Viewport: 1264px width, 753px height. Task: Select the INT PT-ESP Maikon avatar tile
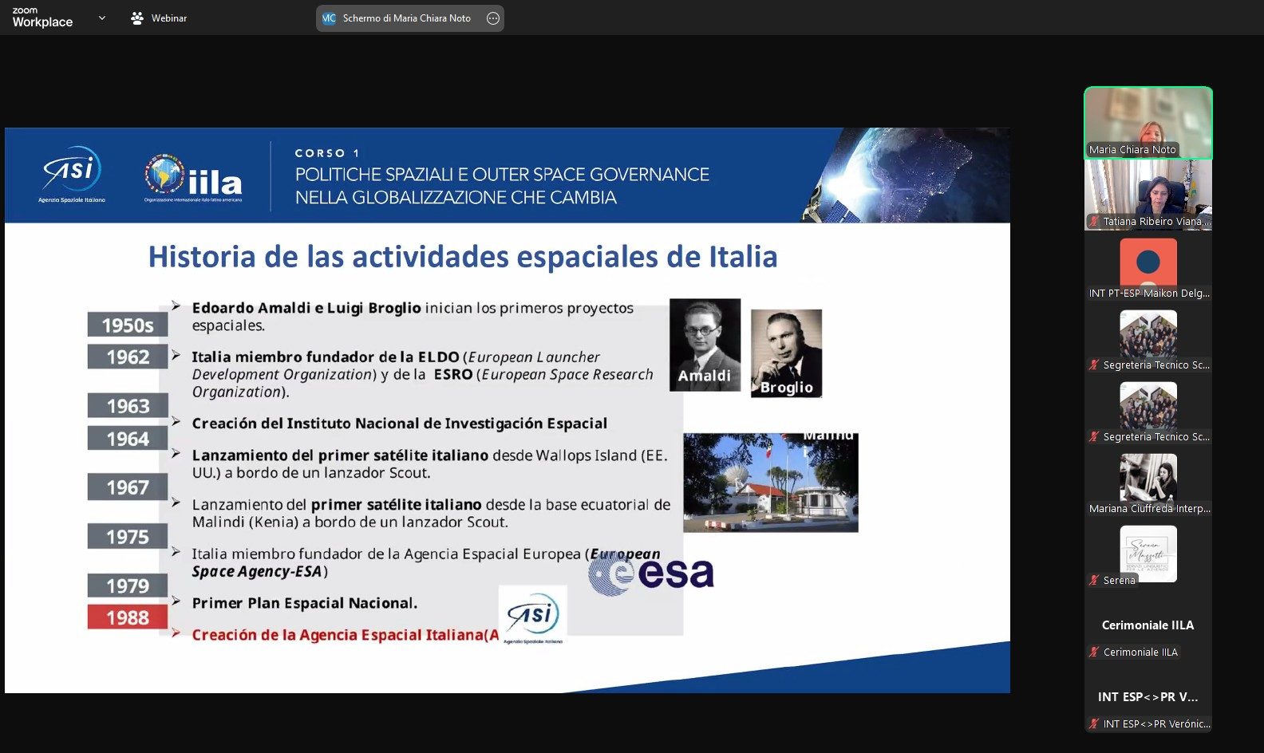click(1147, 263)
